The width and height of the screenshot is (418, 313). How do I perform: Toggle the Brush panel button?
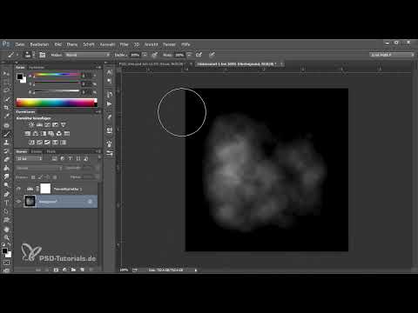42,55
